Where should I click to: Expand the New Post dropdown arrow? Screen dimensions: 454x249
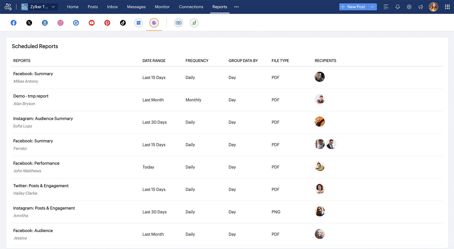[372, 7]
